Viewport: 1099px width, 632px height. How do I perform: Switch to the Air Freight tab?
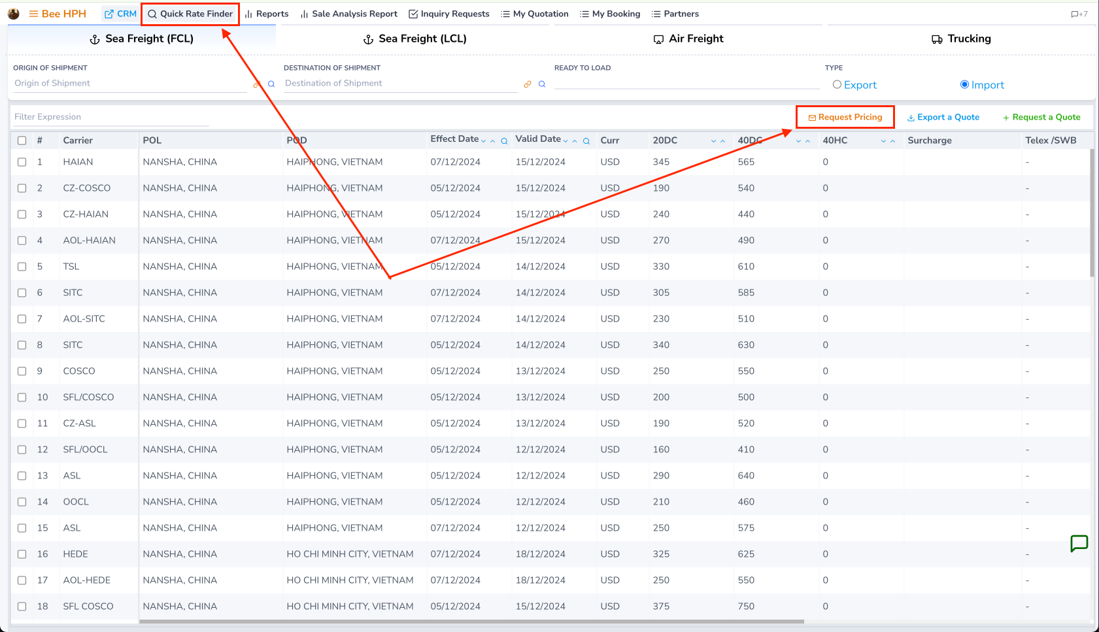tap(688, 39)
